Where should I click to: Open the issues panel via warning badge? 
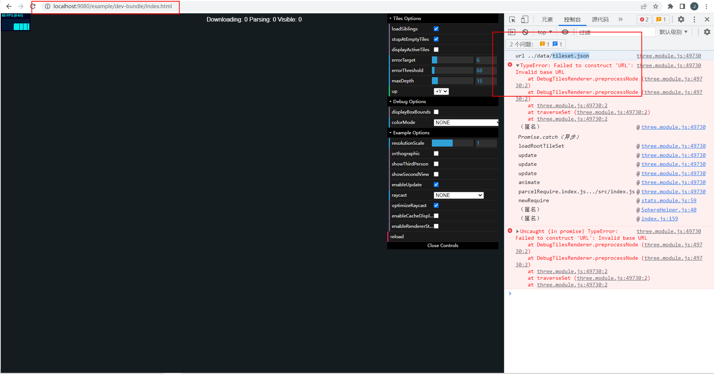point(661,19)
